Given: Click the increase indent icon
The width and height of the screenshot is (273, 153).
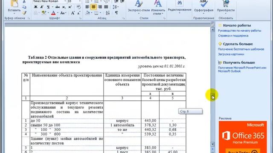Looking at the screenshot, I should [122, 2].
